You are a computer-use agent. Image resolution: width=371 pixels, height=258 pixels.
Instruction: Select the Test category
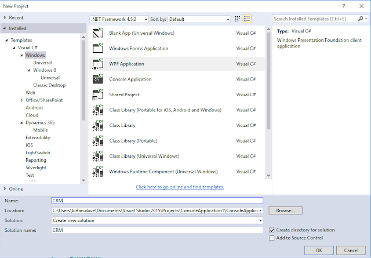coord(30,175)
